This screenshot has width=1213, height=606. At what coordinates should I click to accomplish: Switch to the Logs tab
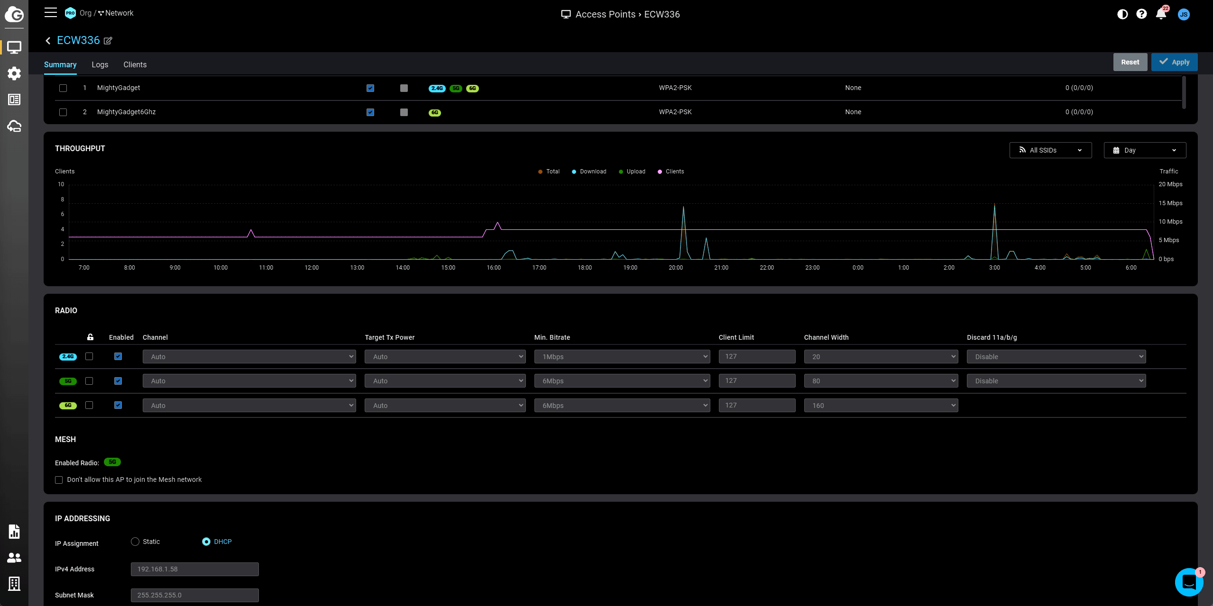point(100,64)
